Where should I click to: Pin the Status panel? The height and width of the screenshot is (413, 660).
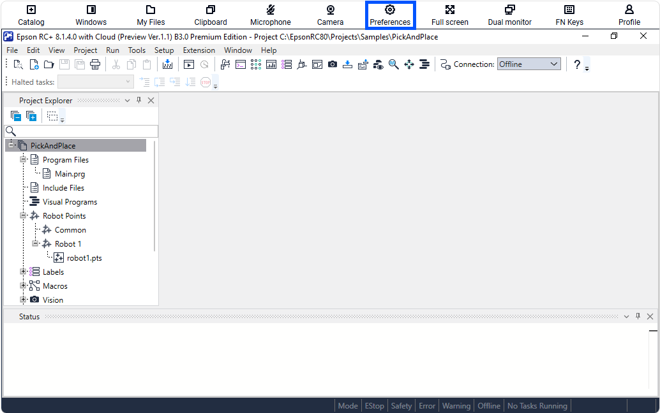point(638,316)
